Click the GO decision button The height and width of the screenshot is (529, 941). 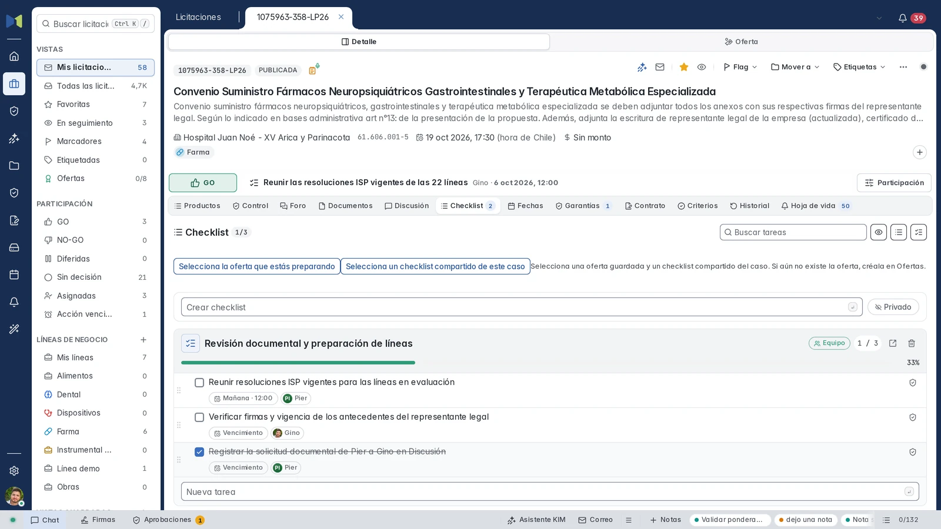point(203,183)
